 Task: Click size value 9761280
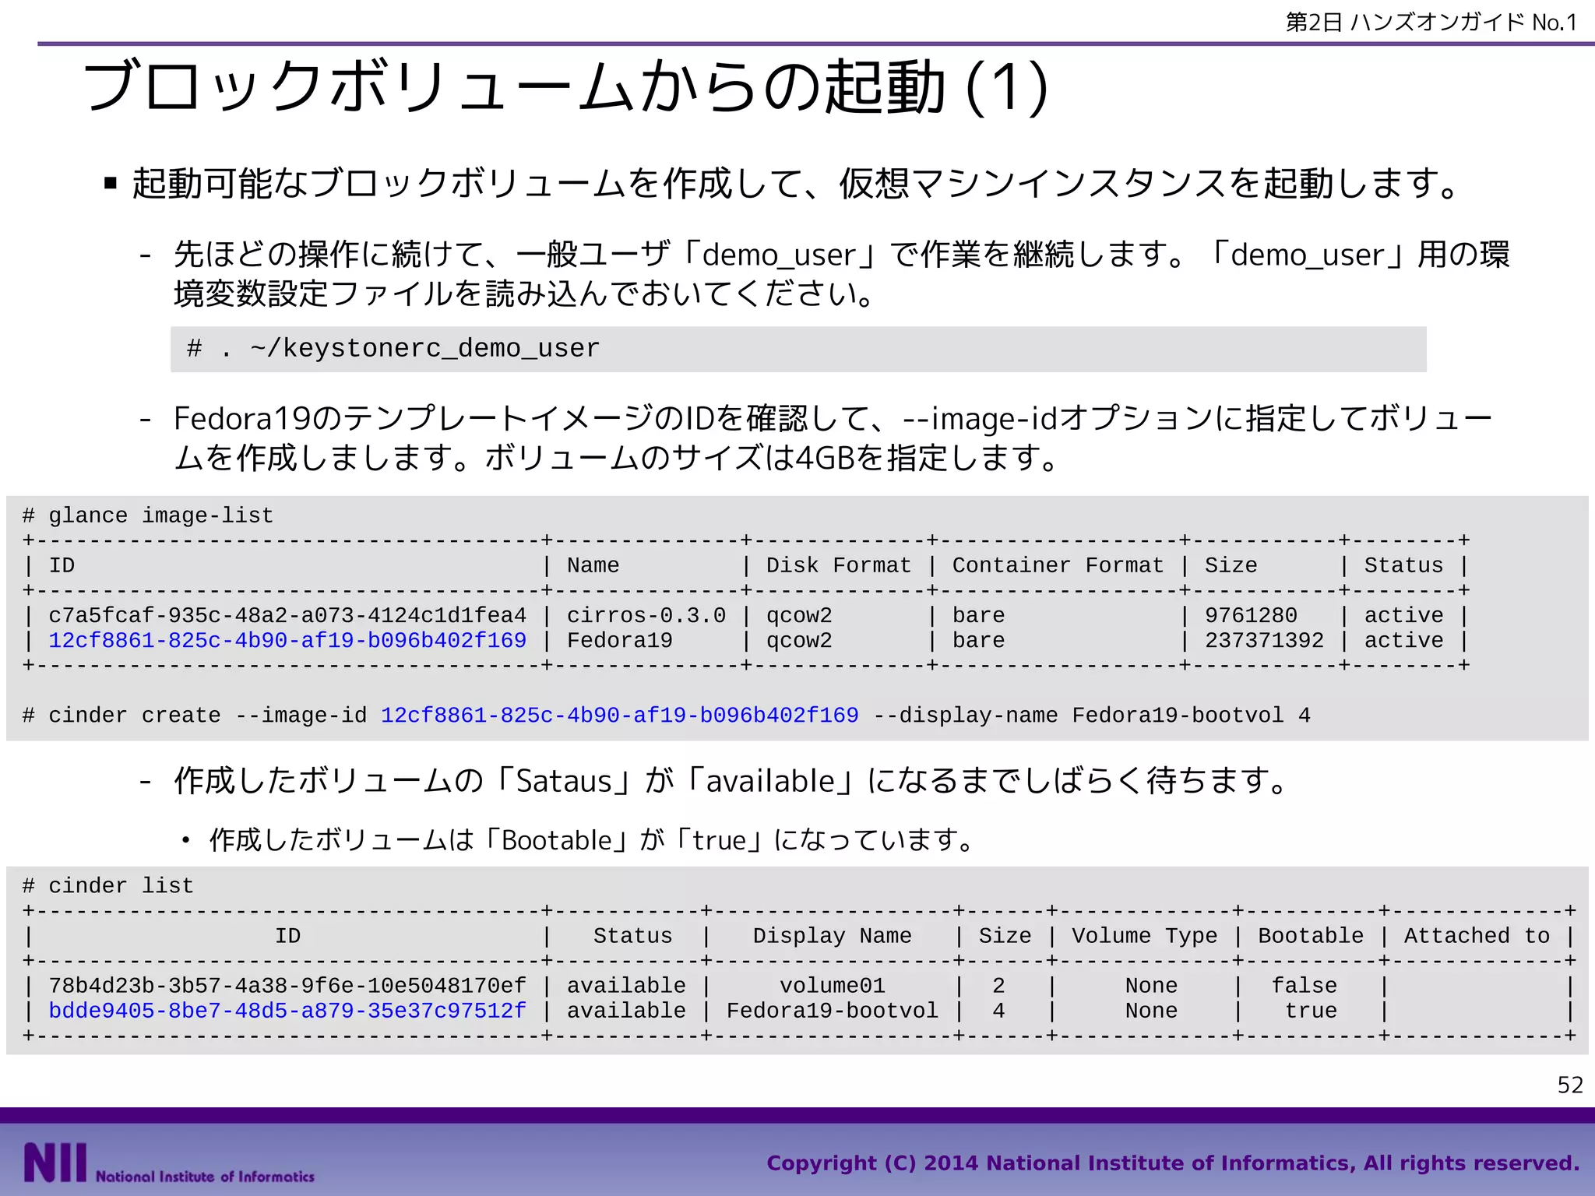(1251, 615)
